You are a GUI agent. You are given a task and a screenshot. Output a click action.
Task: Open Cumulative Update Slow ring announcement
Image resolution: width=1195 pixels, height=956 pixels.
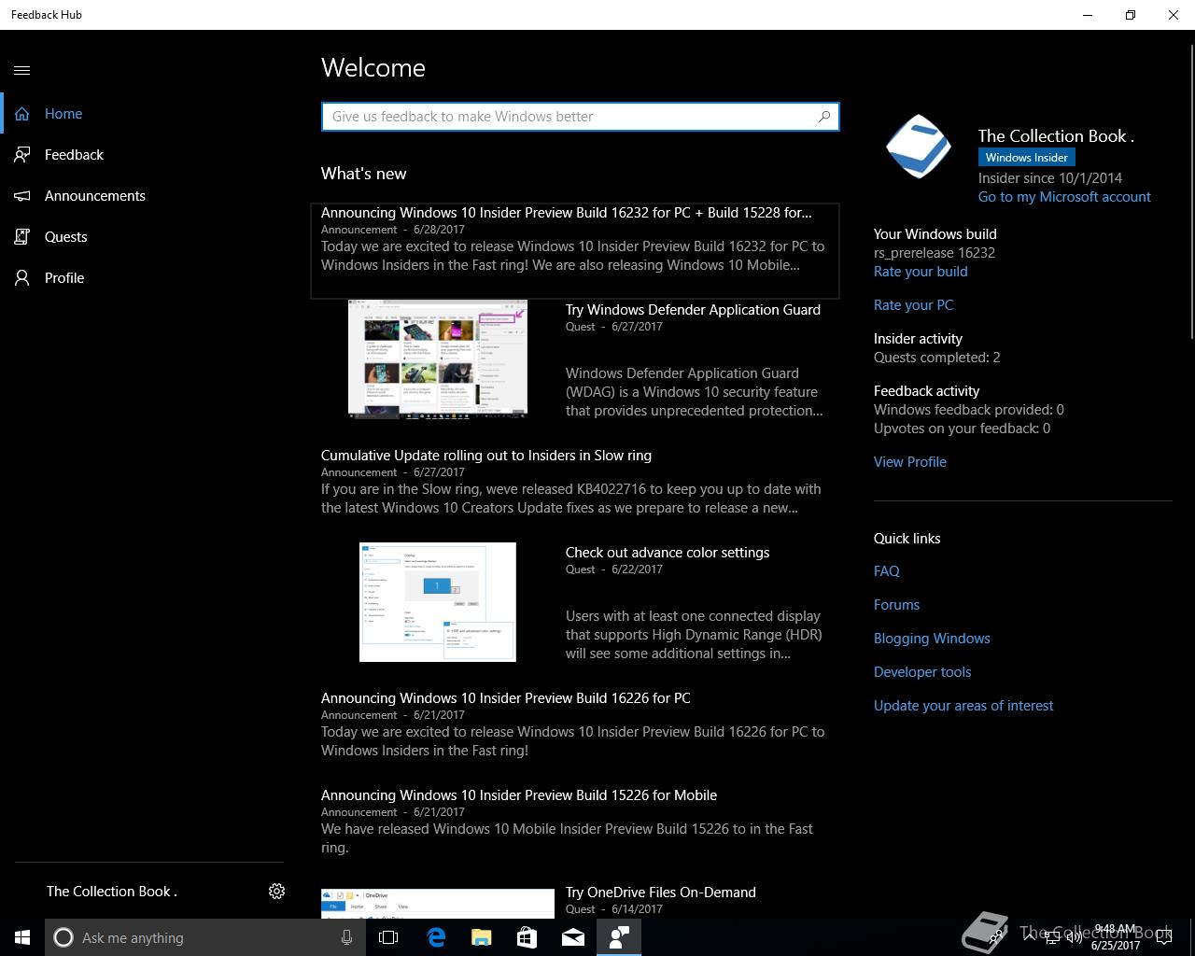[x=486, y=456]
